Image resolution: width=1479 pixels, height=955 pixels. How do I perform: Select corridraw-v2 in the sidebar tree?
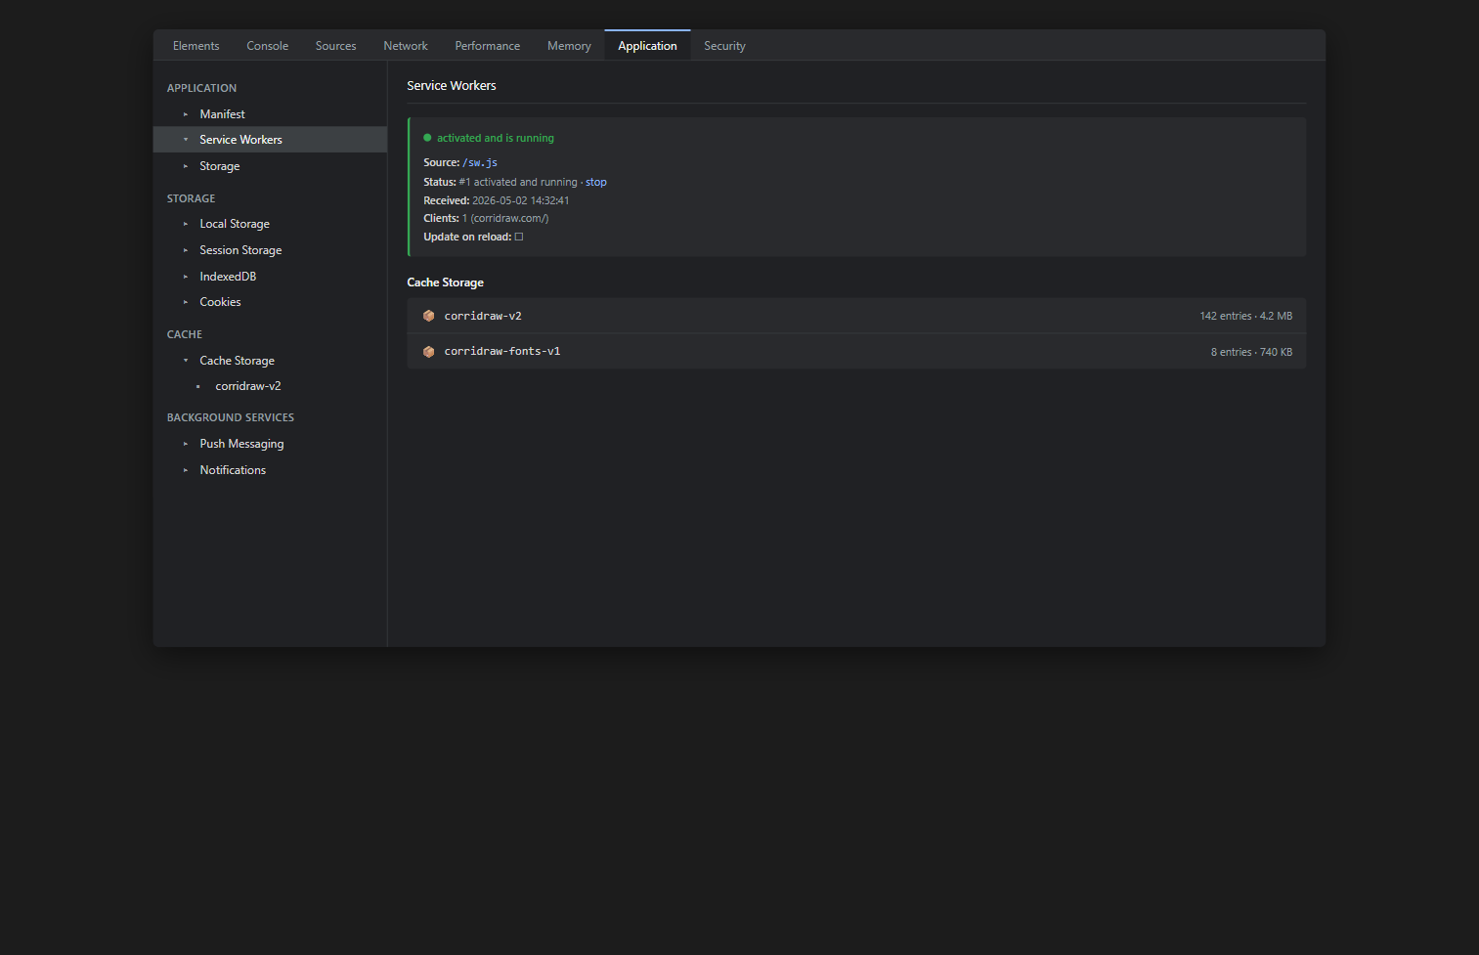pyautogui.click(x=270, y=386)
